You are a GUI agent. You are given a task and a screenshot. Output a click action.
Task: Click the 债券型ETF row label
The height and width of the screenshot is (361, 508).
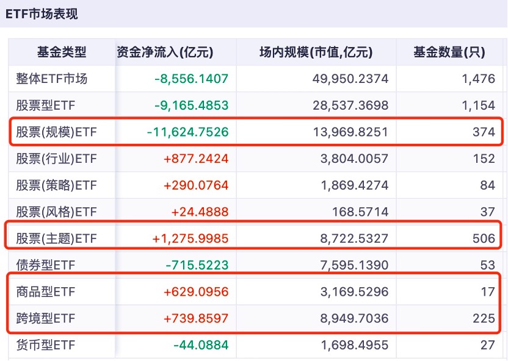(46, 265)
